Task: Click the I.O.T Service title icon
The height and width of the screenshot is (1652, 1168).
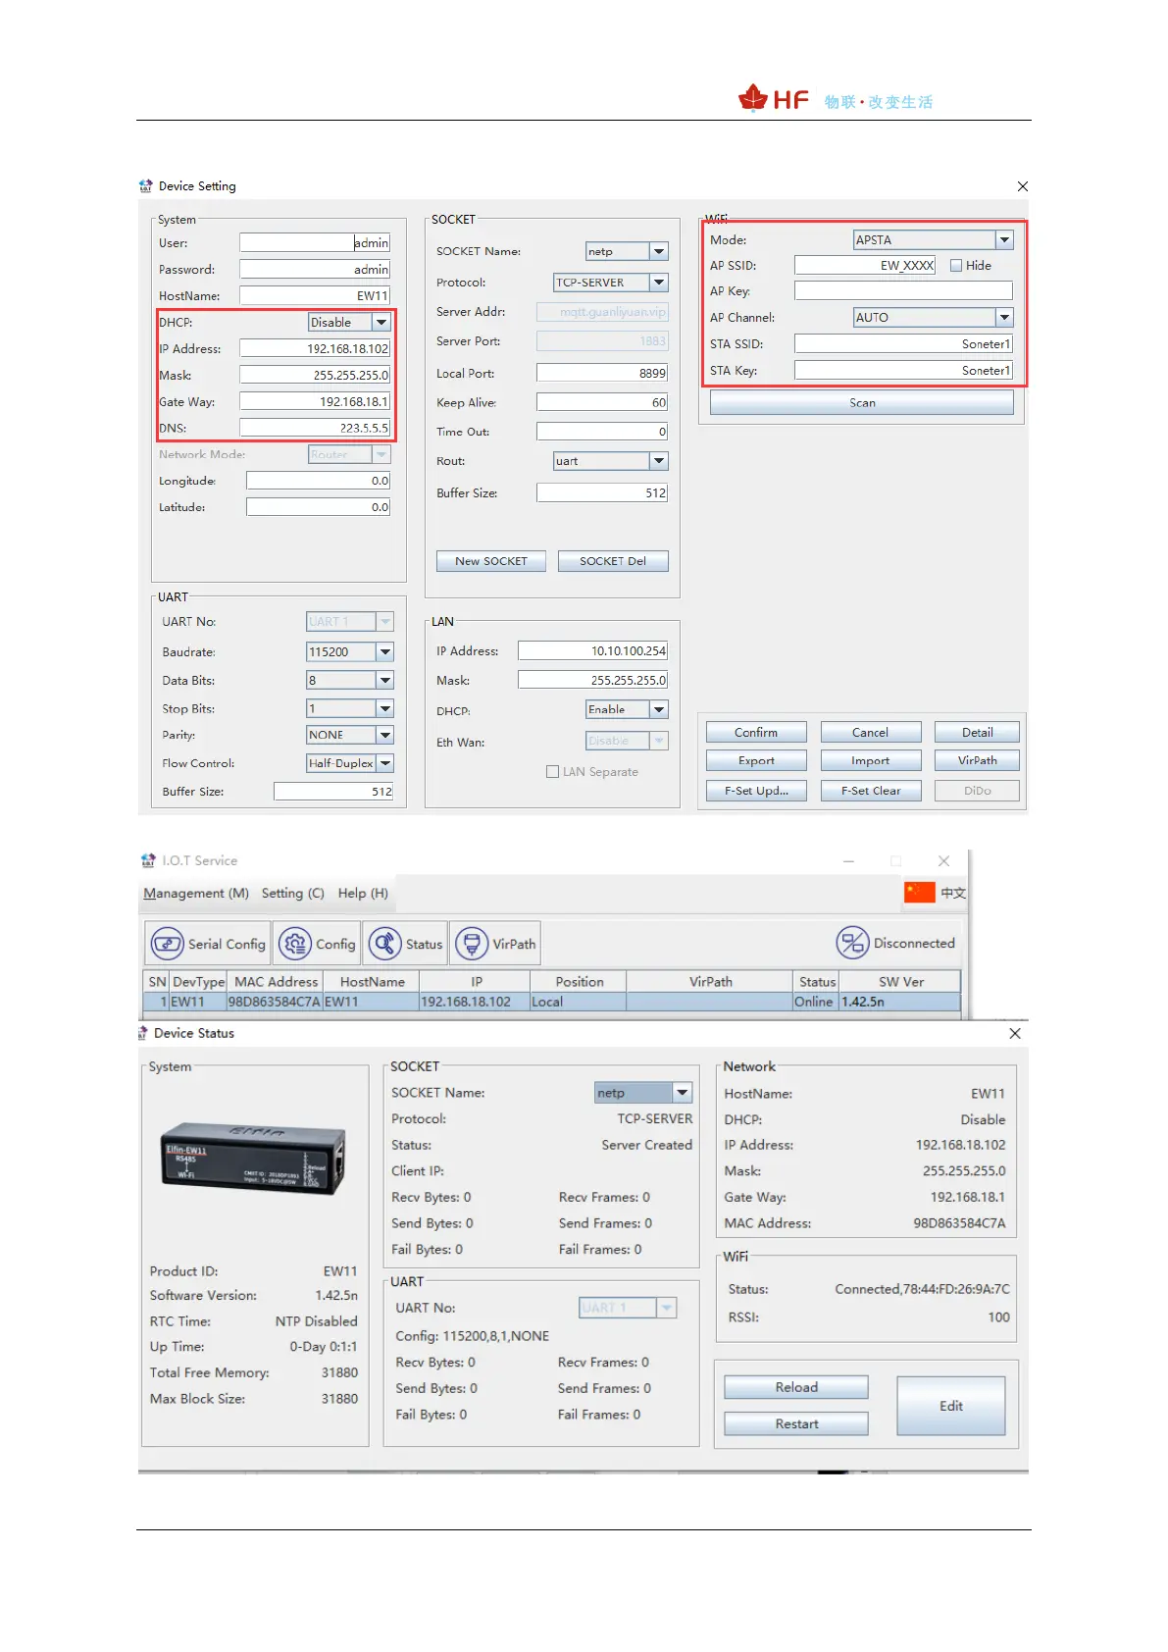Action: [x=148, y=860]
